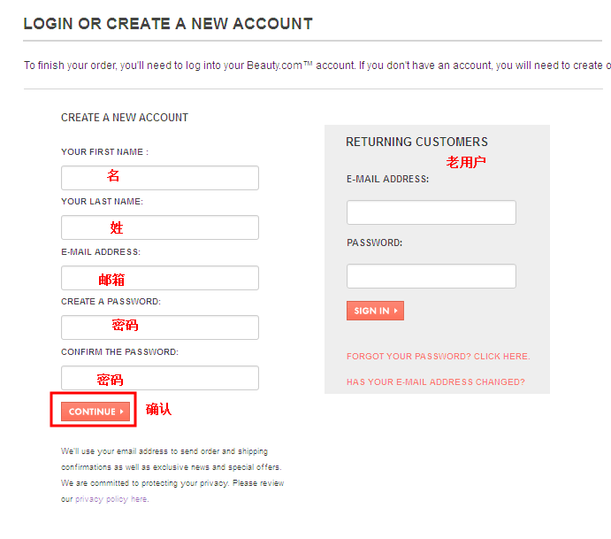The width and height of the screenshot is (611, 539).
Task: Focus the last name text box
Action: [x=159, y=227]
